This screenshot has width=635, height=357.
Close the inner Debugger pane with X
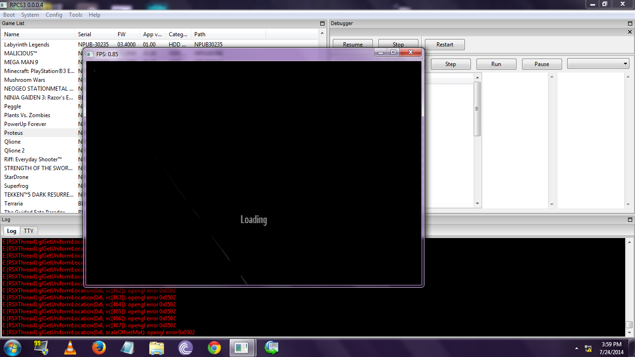[x=630, y=32]
